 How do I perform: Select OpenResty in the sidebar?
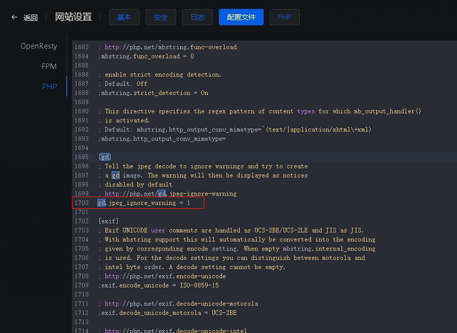(39, 46)
